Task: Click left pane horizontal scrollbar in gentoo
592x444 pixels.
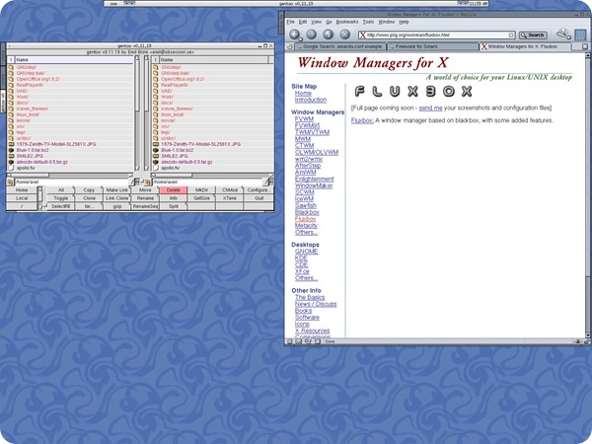Action: (x=69, y=176)
